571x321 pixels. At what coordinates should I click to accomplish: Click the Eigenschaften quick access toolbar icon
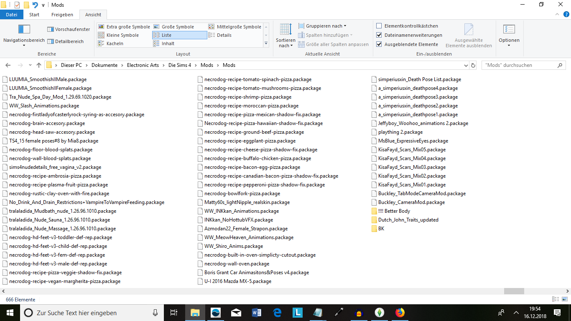(x=17, y=5)
